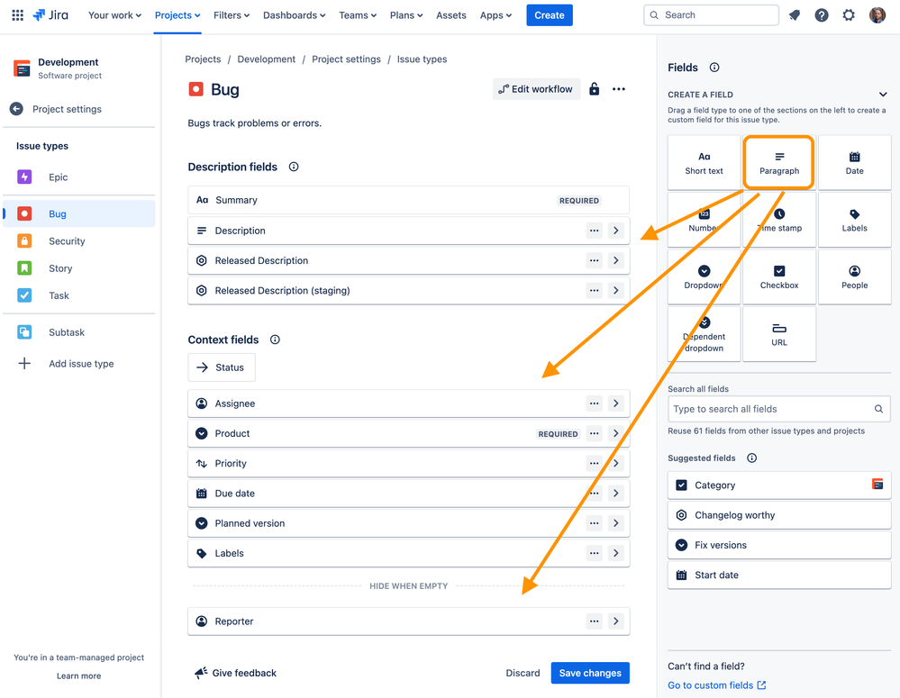Open the app switcher grid icon
Image resolution: width=900 pixels, height=698 pixels.
click(x=18, y=15)
